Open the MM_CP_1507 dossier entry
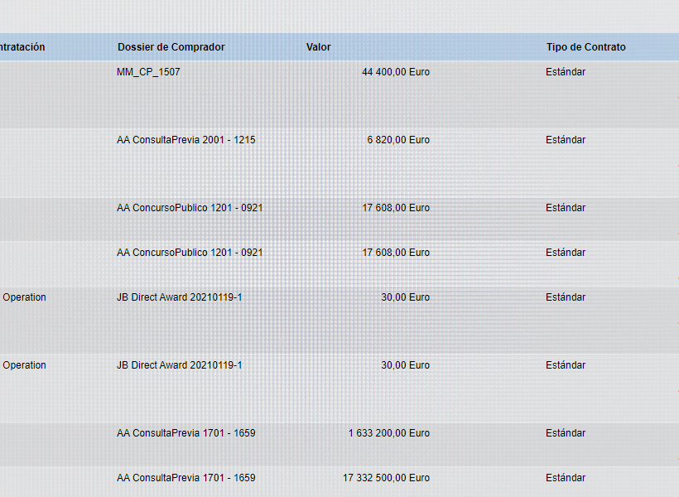679x497 pixels. [148, 72]
